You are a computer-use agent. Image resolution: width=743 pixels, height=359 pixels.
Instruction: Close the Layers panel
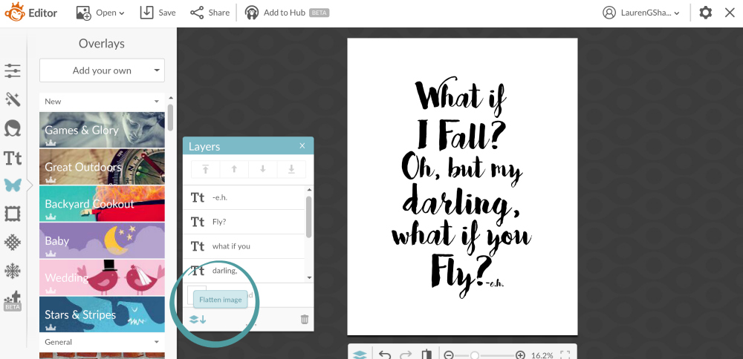302,145
